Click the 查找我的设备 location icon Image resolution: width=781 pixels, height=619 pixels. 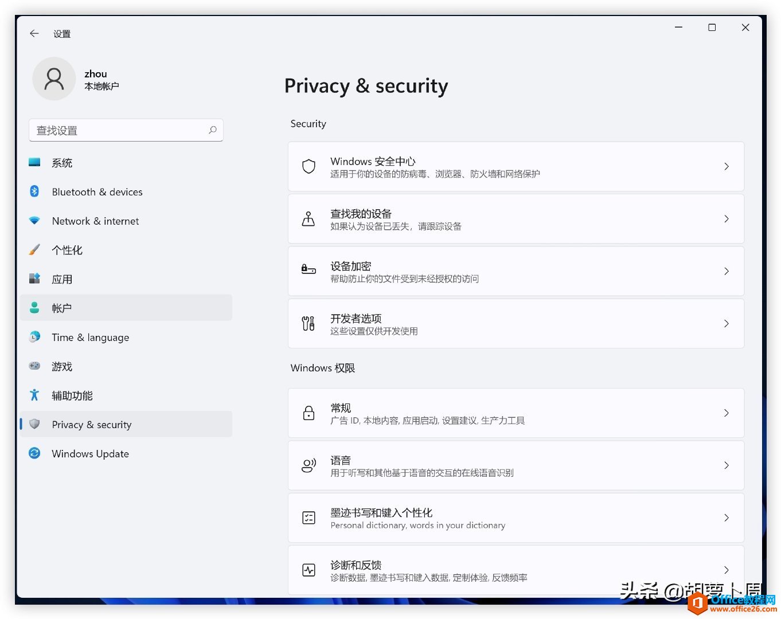pos(309,219)
